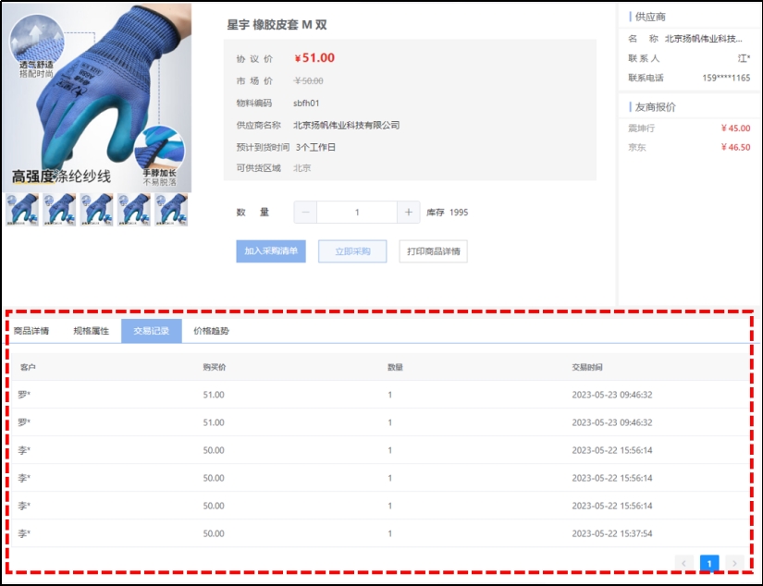Select the last glove thumbnail image
The height and width of the screenshot is (586, 763).
[x=170, y=209]
